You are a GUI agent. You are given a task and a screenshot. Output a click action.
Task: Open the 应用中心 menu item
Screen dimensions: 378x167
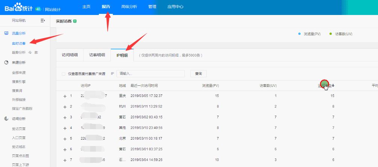[x=175, y=7]
